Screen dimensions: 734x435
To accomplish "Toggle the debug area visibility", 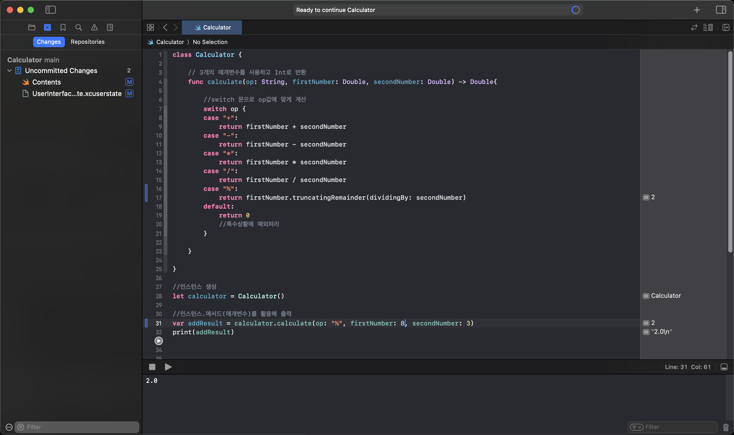I will [x=724, y=367].
